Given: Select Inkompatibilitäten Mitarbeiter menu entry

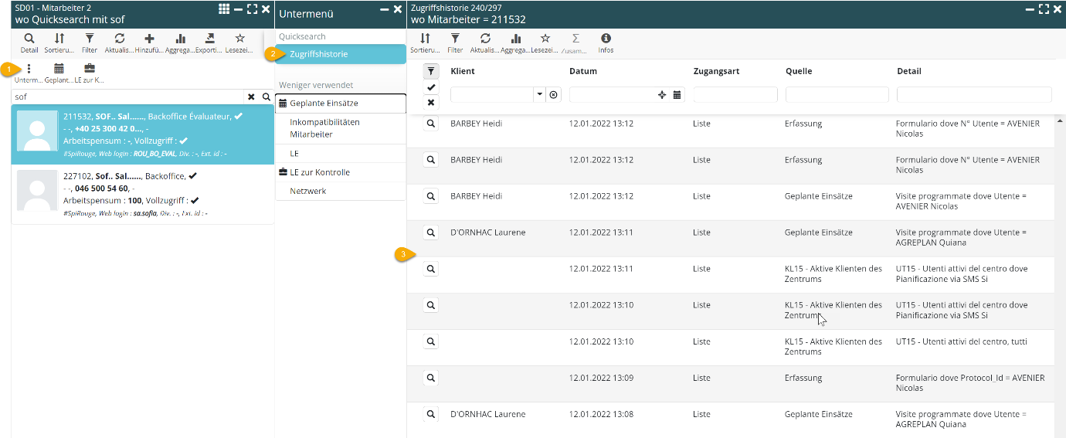Looking at the screenshot, I should 324,128.
